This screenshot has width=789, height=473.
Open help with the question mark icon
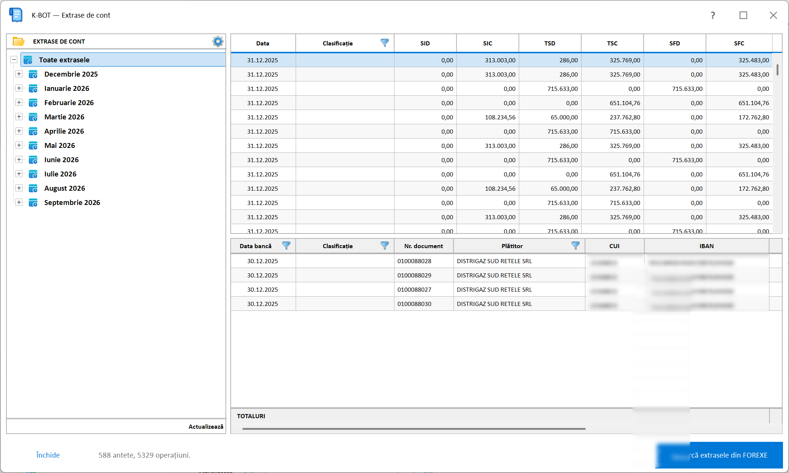pyautogui.click(x=713, y=15)
